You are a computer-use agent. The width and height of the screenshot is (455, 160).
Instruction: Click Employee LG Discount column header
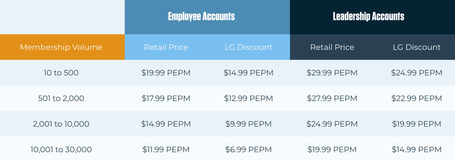[249, 47]
